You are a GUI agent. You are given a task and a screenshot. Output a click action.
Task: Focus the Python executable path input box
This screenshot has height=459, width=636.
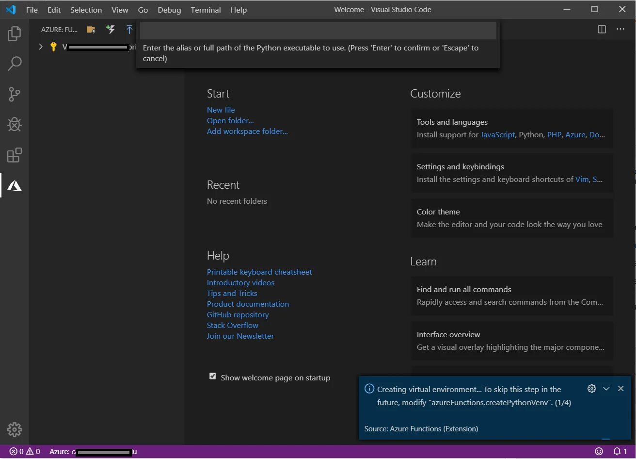coord(318,31)
